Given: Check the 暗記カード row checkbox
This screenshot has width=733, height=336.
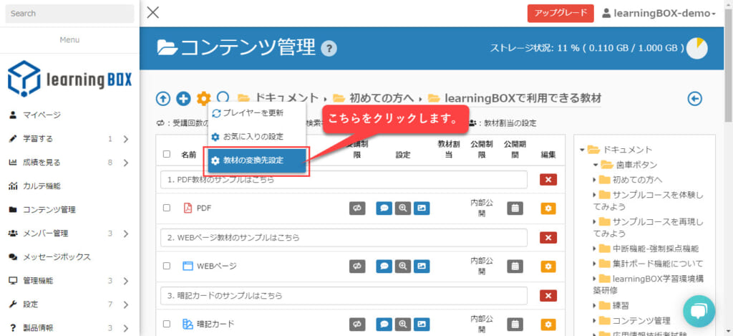Looking at the screenshot, I should click(x=167, y=325).
